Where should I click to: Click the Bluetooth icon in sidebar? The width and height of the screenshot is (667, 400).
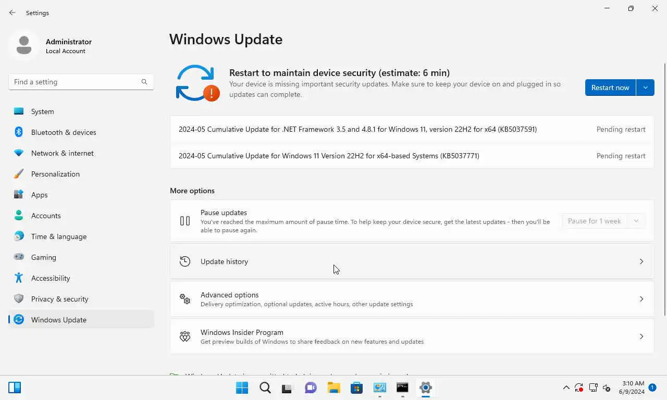pos(19,132)
